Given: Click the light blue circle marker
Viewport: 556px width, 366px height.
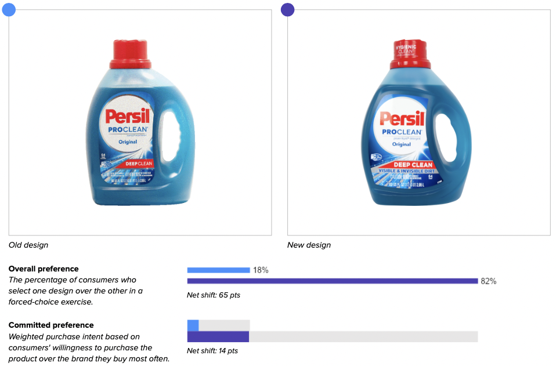Looking at the screenshot, I should tap(9, 9).
